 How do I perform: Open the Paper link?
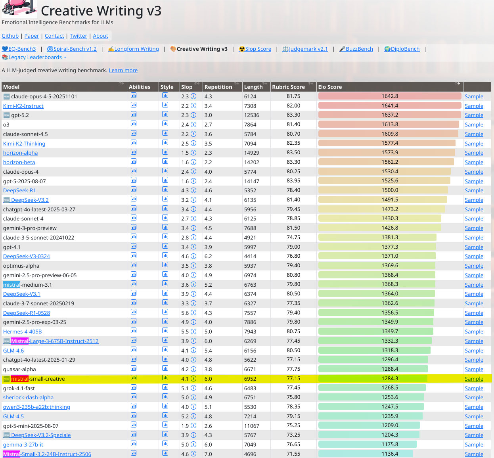32,36
